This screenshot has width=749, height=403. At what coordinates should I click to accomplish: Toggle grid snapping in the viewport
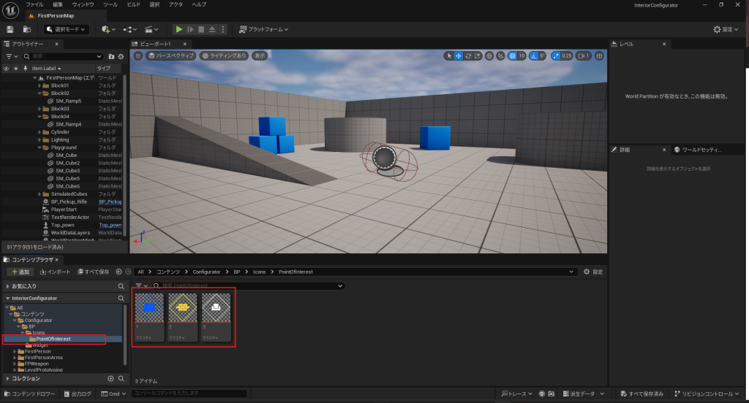(x=513, y=55)
